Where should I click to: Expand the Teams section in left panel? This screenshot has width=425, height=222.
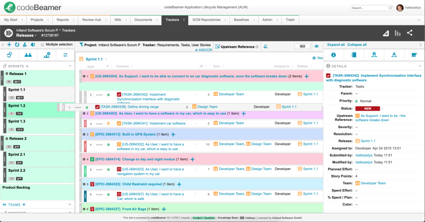tap(70, 204)
